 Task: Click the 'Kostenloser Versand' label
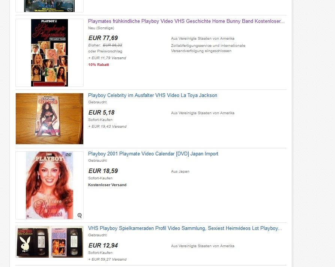tap(107, 185)
